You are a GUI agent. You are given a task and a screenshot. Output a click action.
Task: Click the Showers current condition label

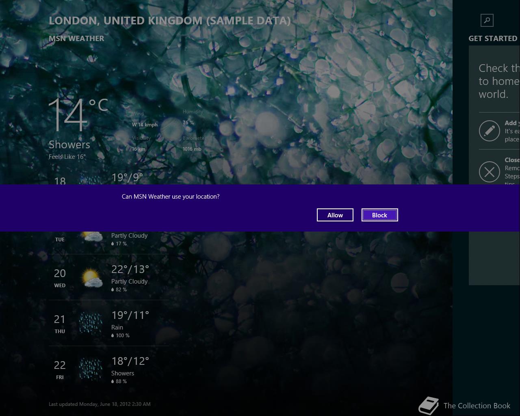click(69, 145)
